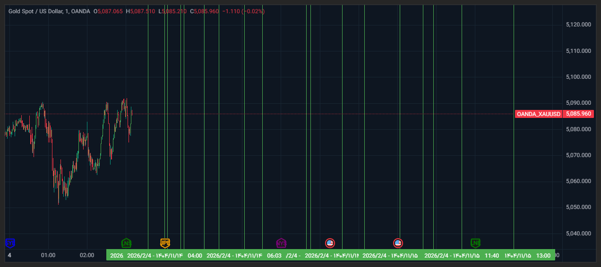The width and height of the screenshot is (601, 267).
Task: Click the date label 4 on time axis
Action: (x=9, y=255)
